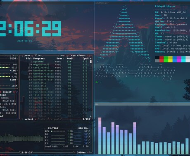The image size is (190, 156).
Task: Click the '2000ms' update interval value
Action: tap(81, 152)
